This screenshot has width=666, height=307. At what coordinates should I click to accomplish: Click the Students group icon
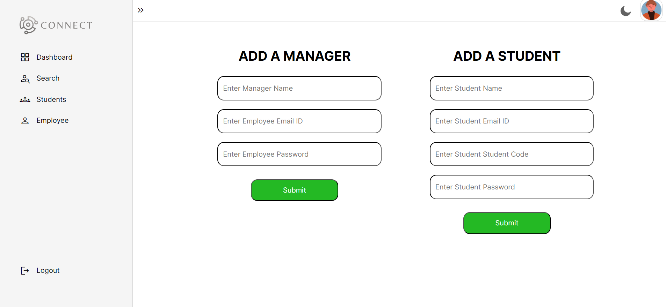[x=25, y=100]
